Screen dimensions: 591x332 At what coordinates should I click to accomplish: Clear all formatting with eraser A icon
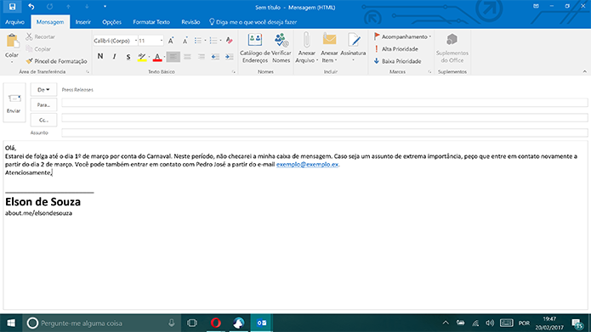pyautogui.click(x=229, y=41)
